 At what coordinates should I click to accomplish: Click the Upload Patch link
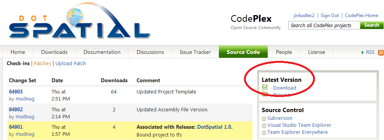click(71, 64)
